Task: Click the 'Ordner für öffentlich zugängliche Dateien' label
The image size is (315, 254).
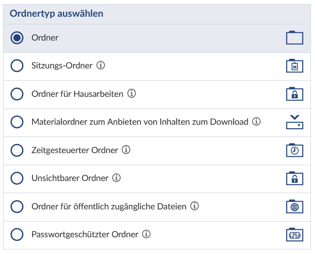Action: point(109,206)
